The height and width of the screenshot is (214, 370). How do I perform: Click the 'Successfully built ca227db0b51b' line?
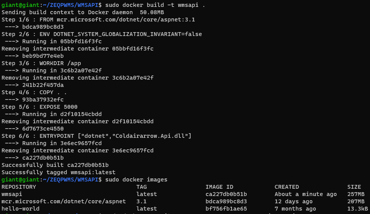tap(55, 165)
